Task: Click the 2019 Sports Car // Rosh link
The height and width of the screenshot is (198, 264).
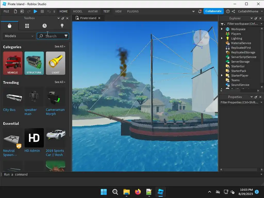Action: (x=55, y=153)
